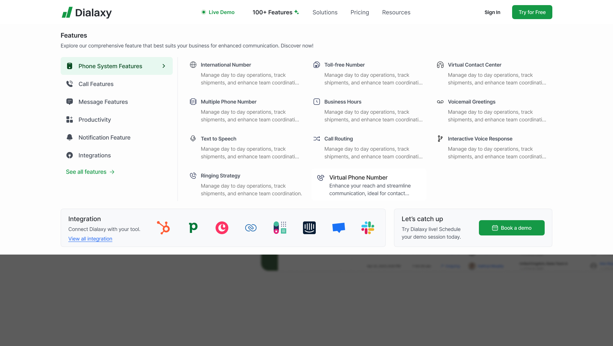Select the Notification Feature category

[x=117, y=137]
